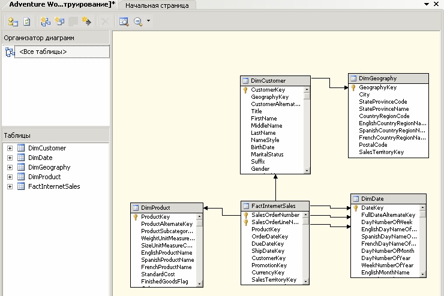This screenshot has height=296, width=444.
Task: Click the table icon of DimDate in Таблицы
Action: tap(21, 158)
